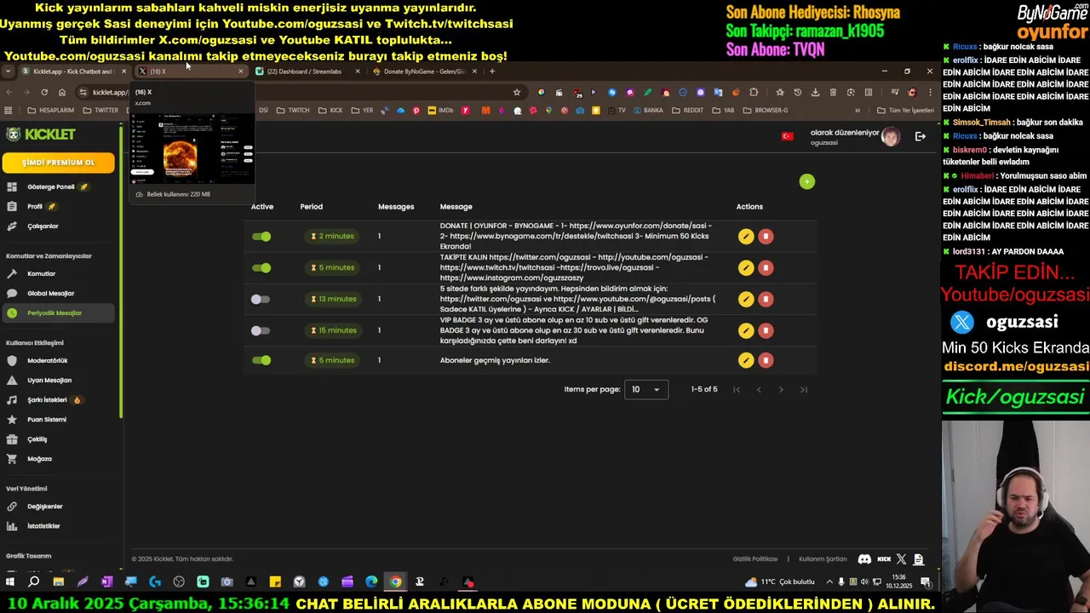Open the TWITTER bookmarks folder
1090x613 pixels.
[x=100, y=111]
